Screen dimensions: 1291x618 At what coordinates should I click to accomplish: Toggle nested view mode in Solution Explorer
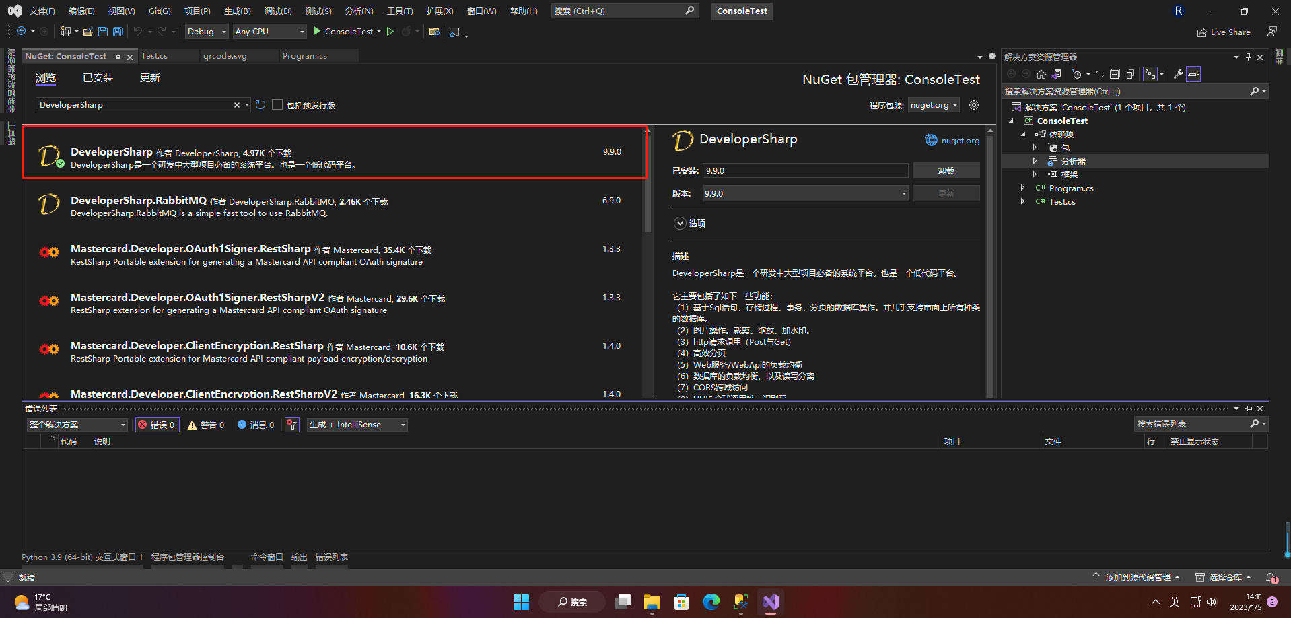(x=1151, y=74)
